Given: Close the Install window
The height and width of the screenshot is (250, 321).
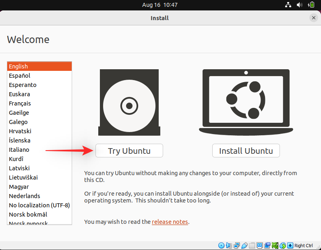Looking at the screenshot, I should (x=313, y=18).
